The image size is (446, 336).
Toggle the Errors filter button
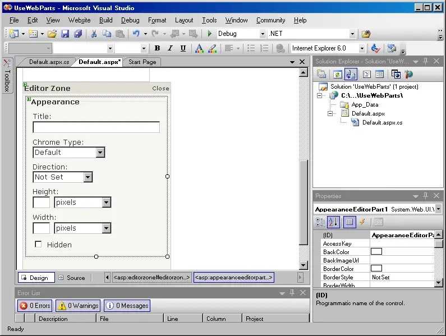click(x=35, y=306)
